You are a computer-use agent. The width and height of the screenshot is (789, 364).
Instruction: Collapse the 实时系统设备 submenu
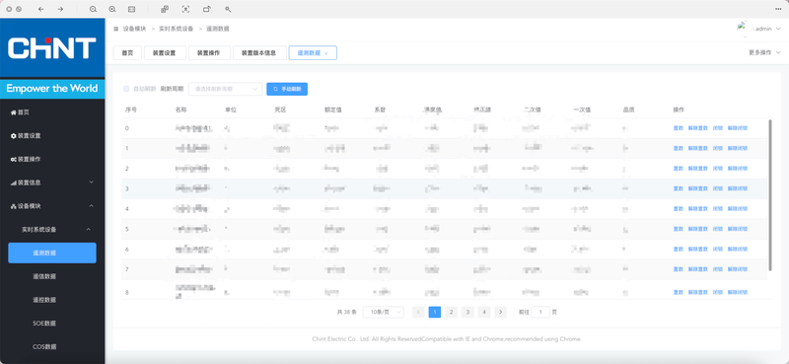point(88,230)
